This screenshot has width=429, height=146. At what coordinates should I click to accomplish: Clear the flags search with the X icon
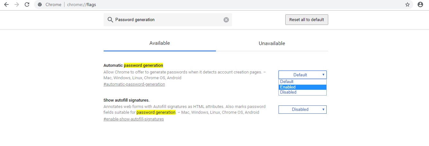pyautogui.click(x=226, y=20)
